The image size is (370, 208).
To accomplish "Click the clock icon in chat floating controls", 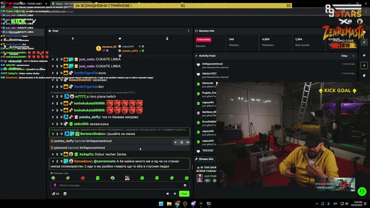I will (x=182, y=142).
